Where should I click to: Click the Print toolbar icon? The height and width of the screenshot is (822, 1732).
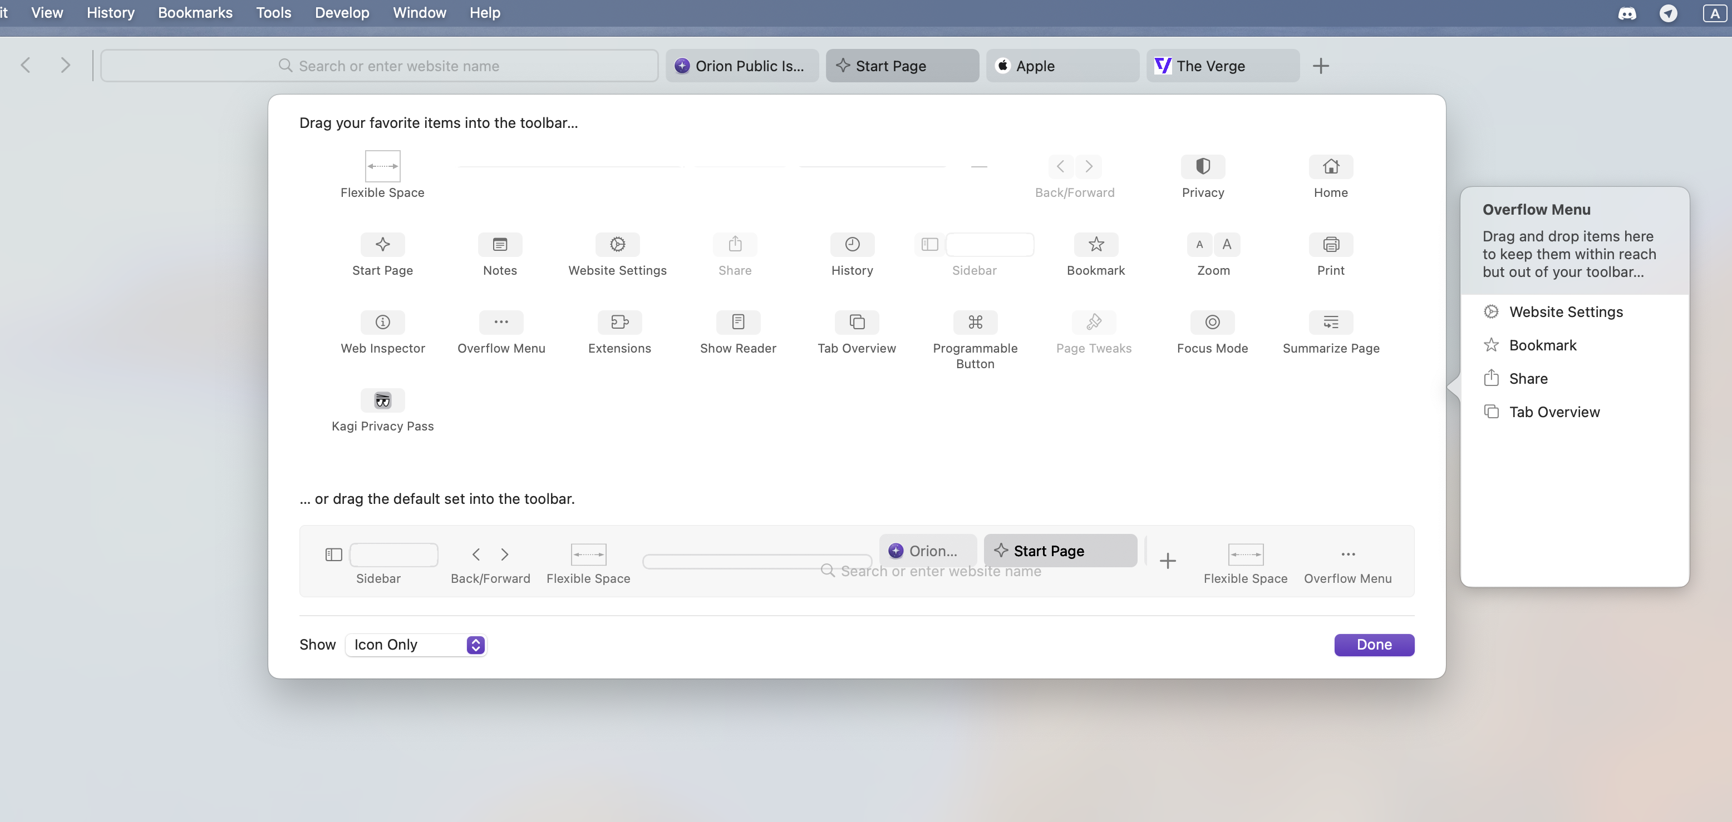coord(1331,244)
